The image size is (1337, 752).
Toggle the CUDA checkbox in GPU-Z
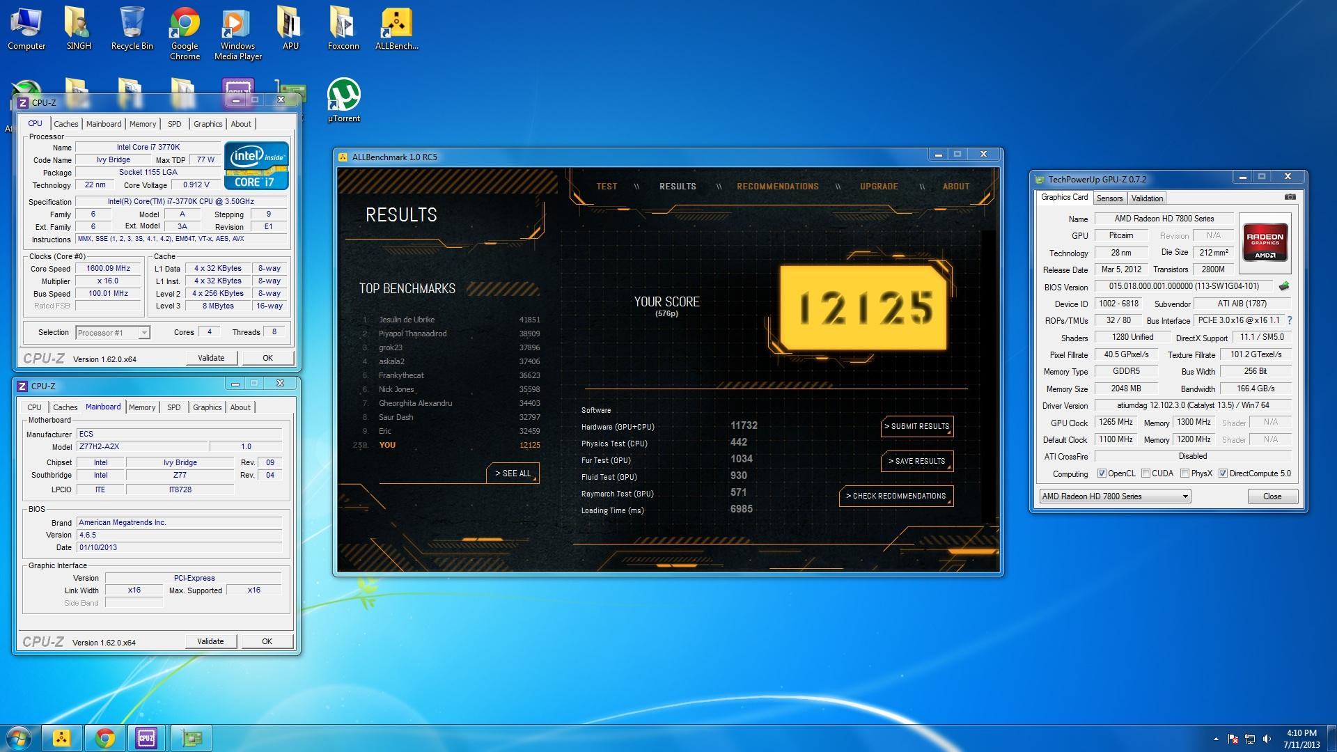click(x=1146, y=473)
